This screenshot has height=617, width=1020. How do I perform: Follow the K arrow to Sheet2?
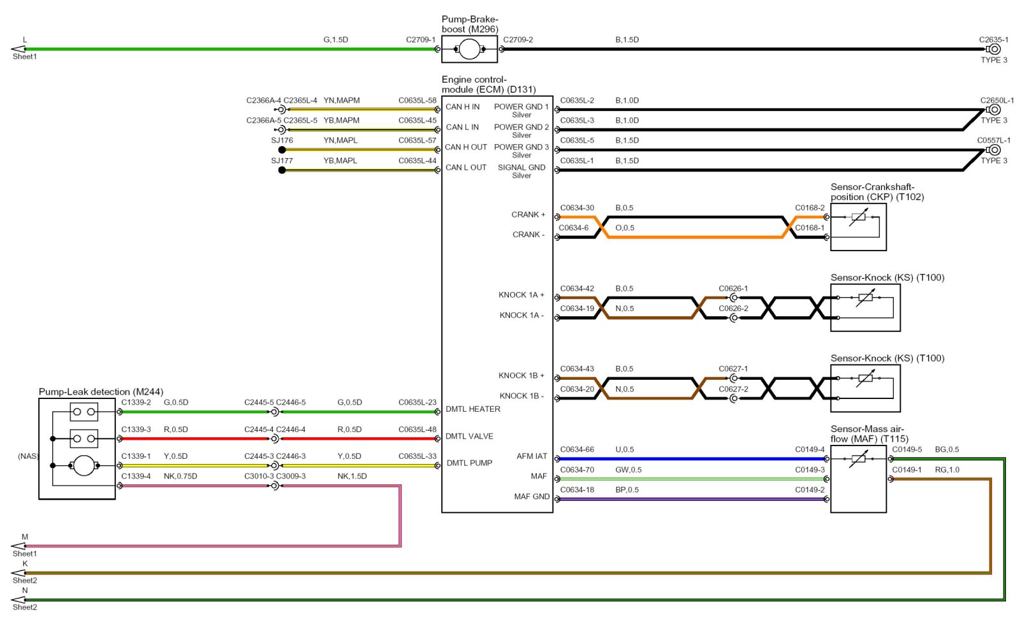(18, 573)
